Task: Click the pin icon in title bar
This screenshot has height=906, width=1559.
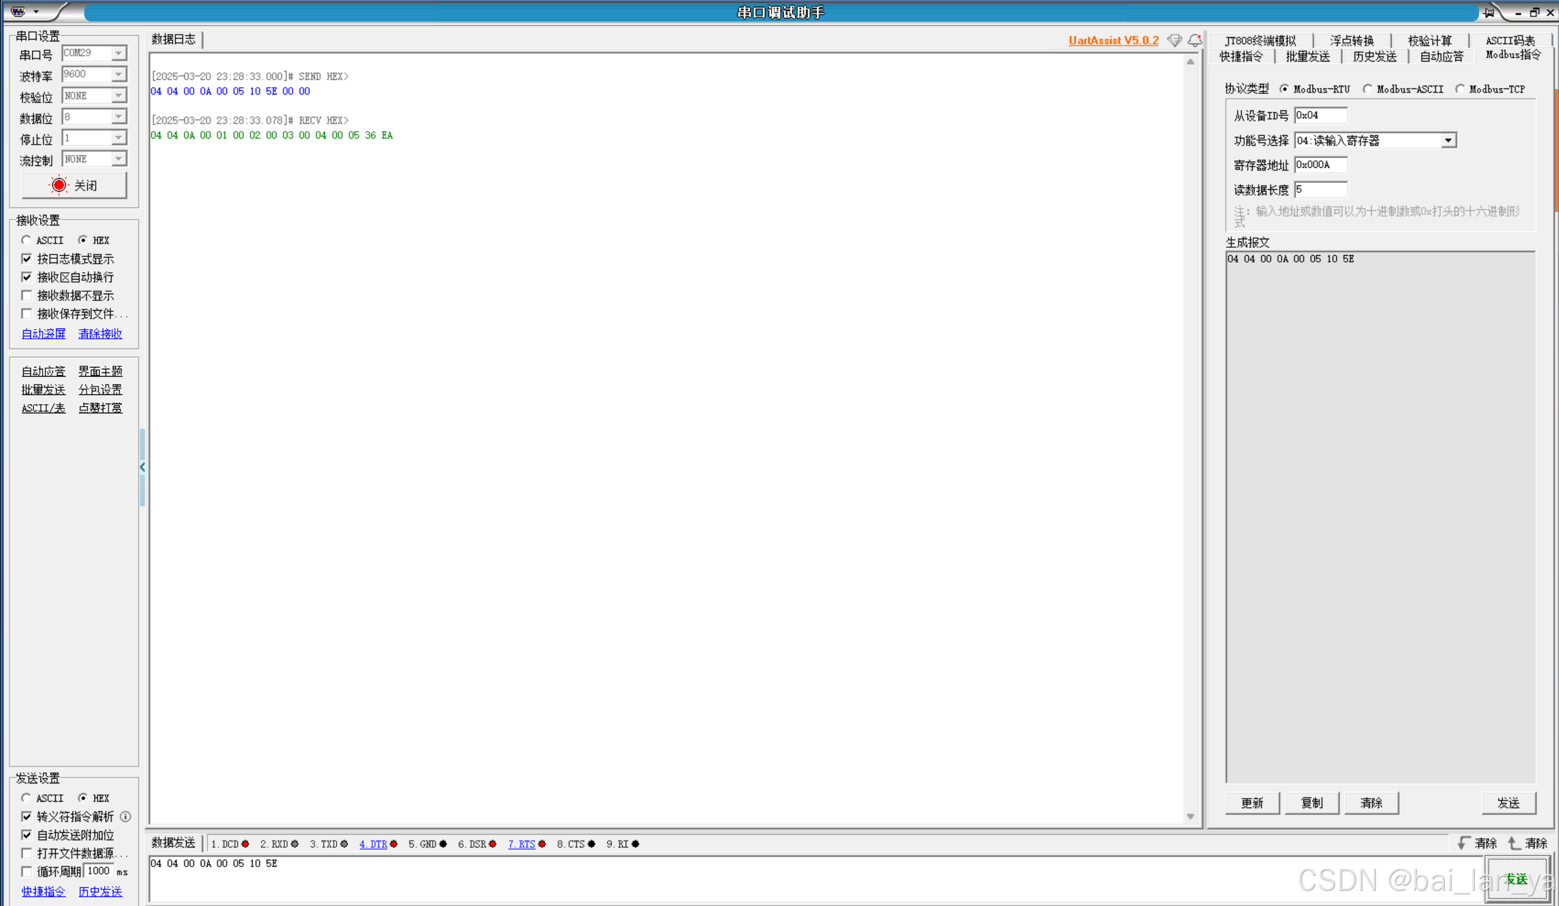Action: [x=1488, y=12]
